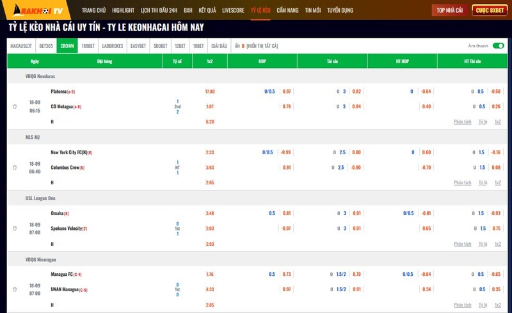Click the trash icon for New York City match
This screenshot has width=512, height=313.
click(15, 168)
